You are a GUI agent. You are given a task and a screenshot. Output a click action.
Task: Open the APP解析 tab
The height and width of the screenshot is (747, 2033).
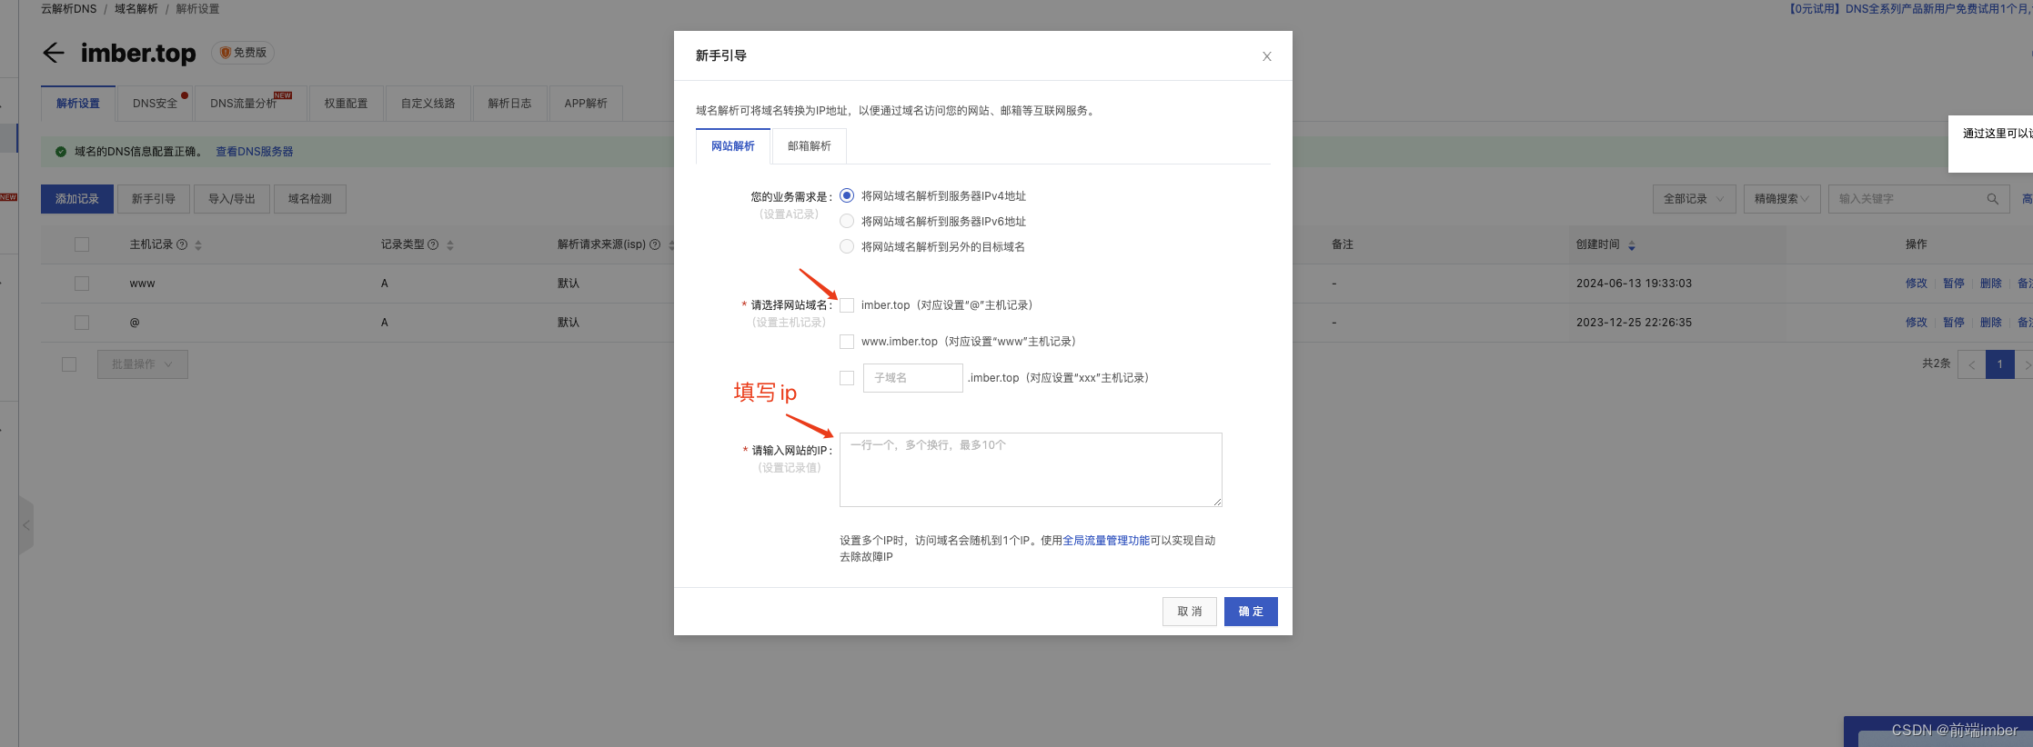tap(586, 104)
